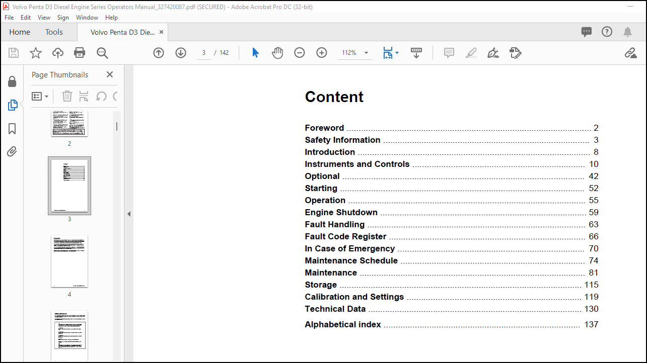Click the insert pages icon in thumbnails

coord(84,96)
